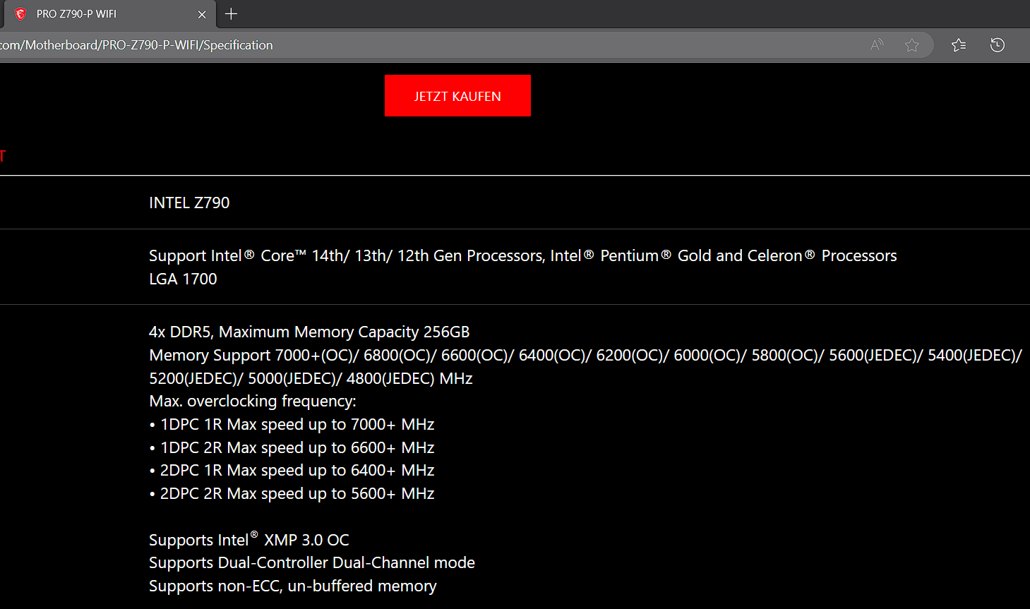Focus the address bar URL field
This screenshot has height=609, width=1030.
[424, 44]
